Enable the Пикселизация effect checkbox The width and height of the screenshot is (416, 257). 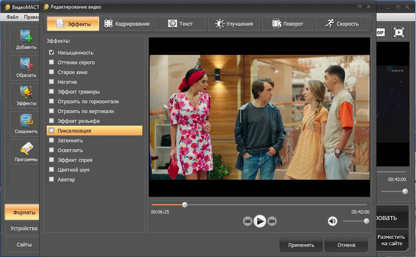pyautogui.click(x=51, y=131)
